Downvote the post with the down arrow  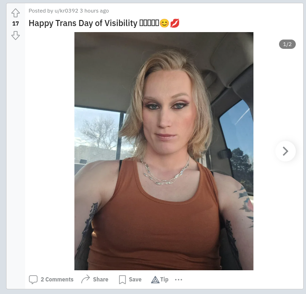tap(15, 35)
